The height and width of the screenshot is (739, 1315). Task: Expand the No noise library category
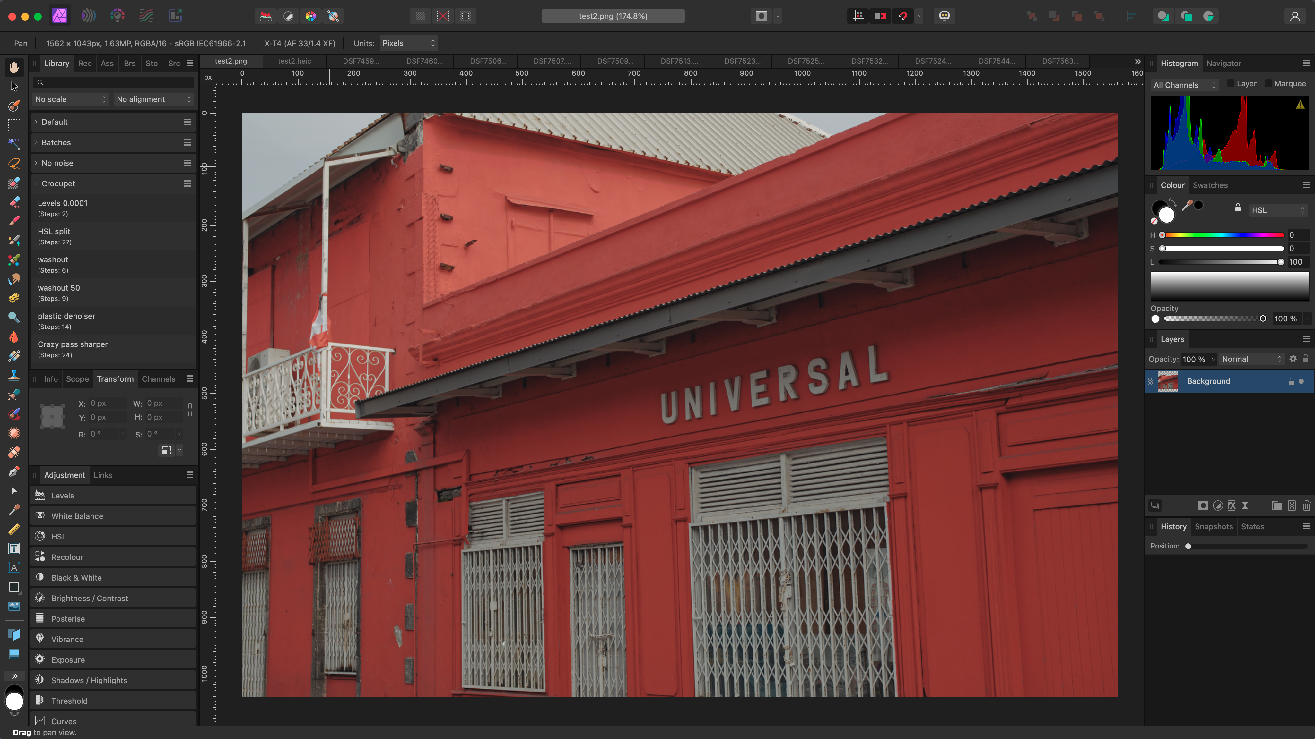36,163
